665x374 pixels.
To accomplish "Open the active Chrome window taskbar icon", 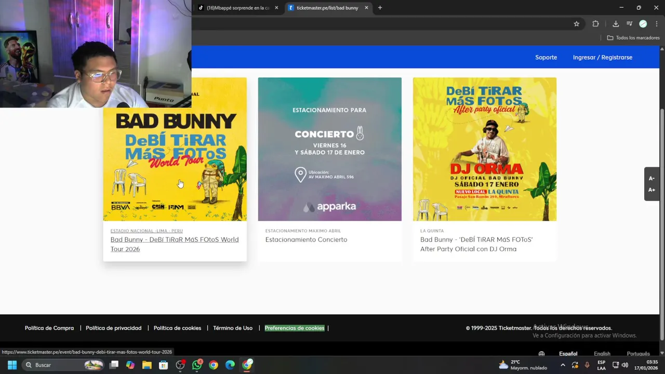I will 247,365.
